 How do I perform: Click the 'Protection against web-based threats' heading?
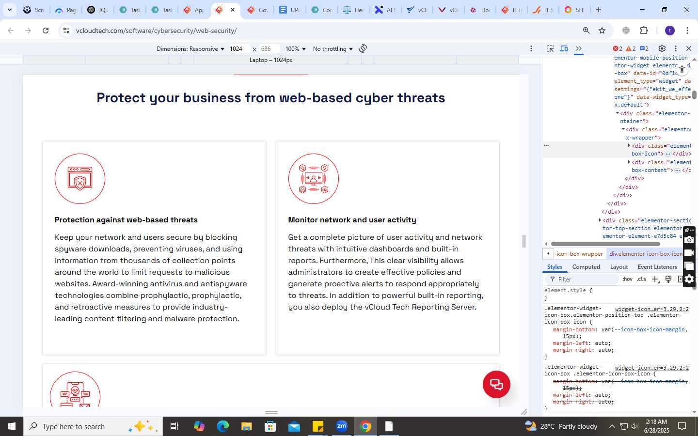tap(126, 220)
